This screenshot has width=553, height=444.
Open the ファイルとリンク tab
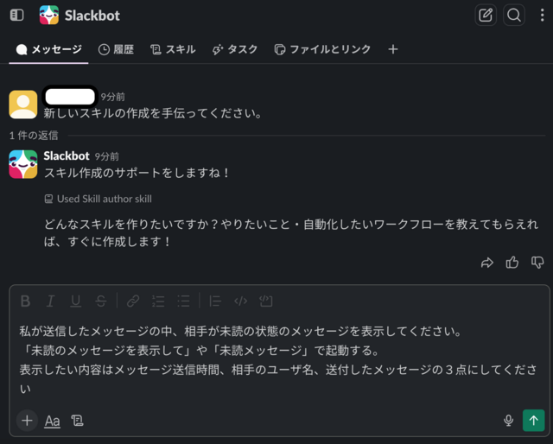click(x=322, y=49)
